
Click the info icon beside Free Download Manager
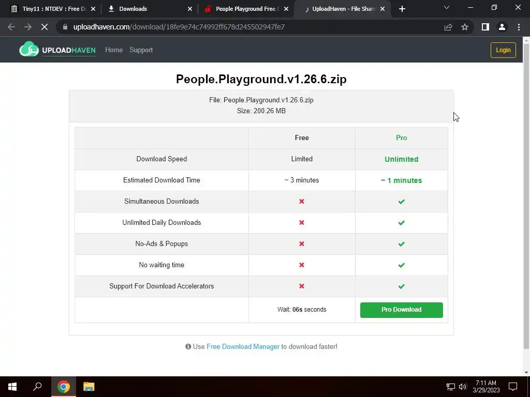tap(188, 347)
